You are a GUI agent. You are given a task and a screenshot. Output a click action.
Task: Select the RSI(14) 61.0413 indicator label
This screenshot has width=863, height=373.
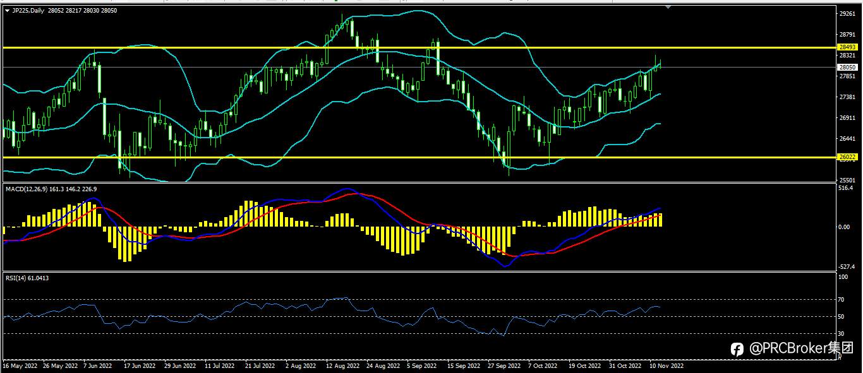(27, 278)
